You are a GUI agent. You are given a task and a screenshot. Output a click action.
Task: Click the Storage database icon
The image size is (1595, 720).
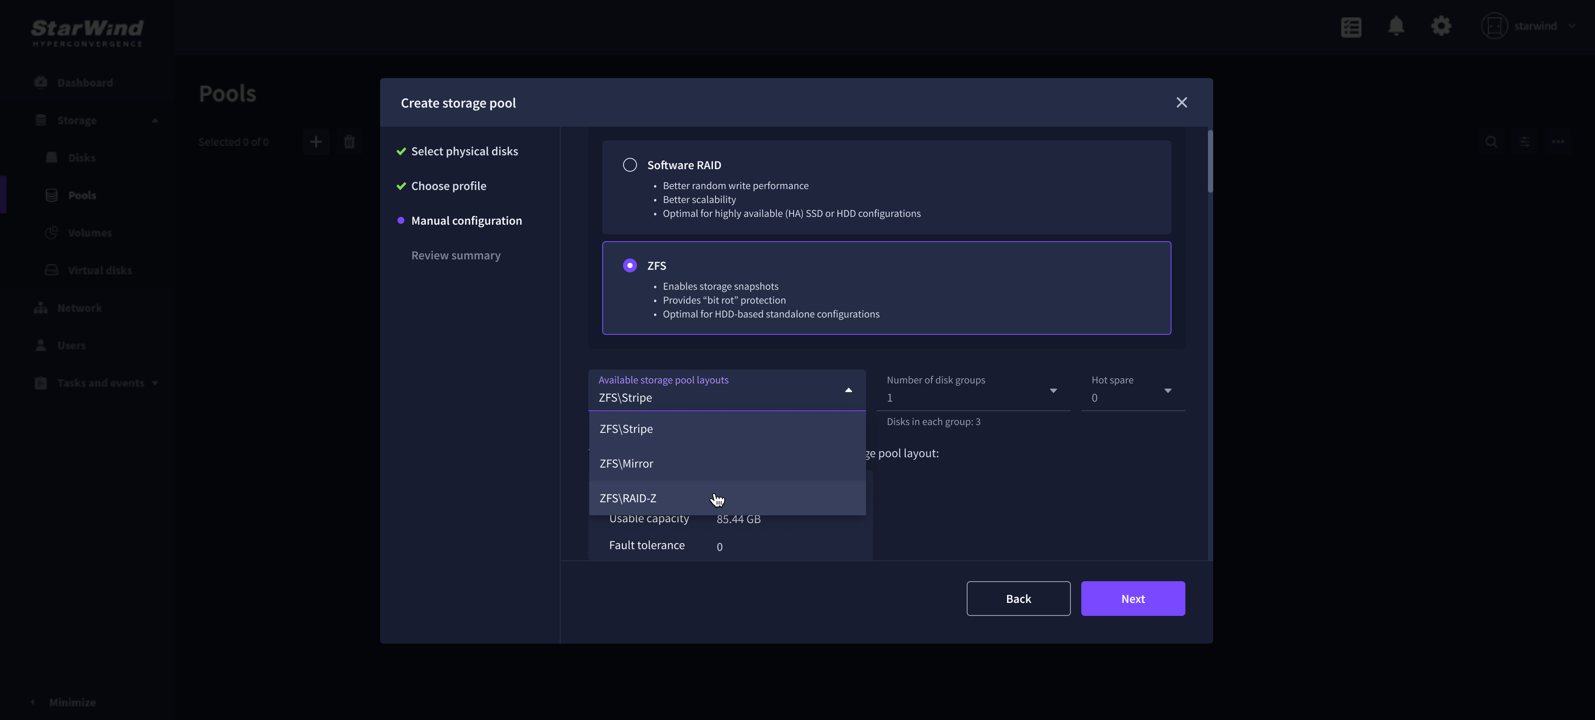coord(41,120)
